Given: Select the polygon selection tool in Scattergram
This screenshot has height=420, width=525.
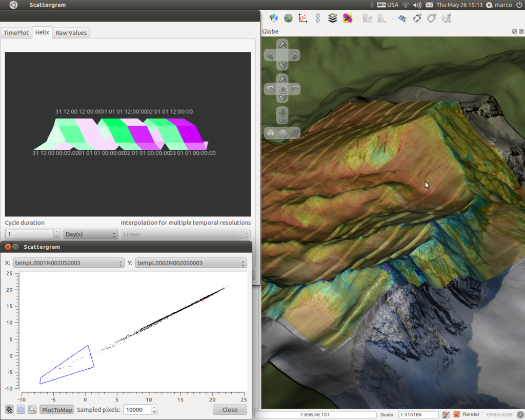Looking at the screenshot, I should pyautogui.click(x=21, y=409).
